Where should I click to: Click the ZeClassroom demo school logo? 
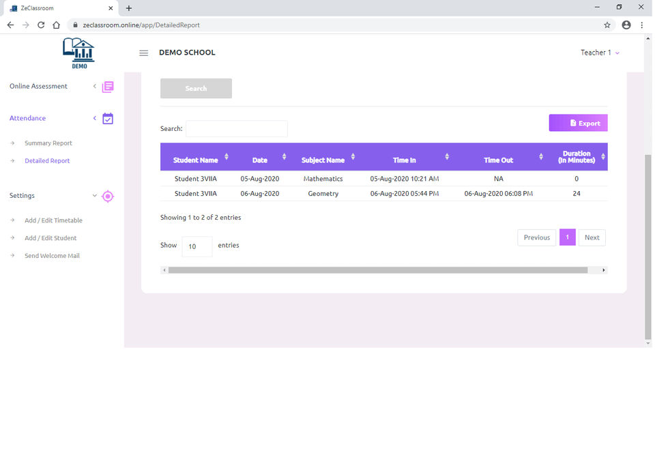point(78,53)
